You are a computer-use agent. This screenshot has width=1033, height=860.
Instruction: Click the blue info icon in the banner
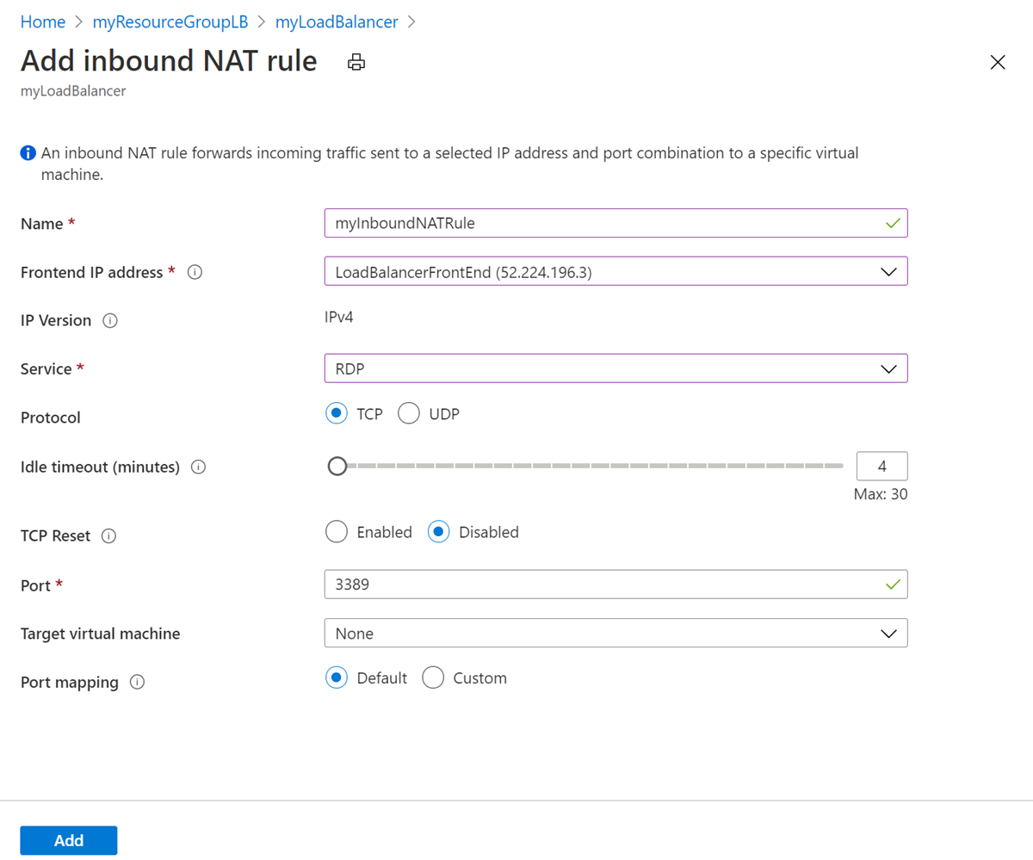27,152
